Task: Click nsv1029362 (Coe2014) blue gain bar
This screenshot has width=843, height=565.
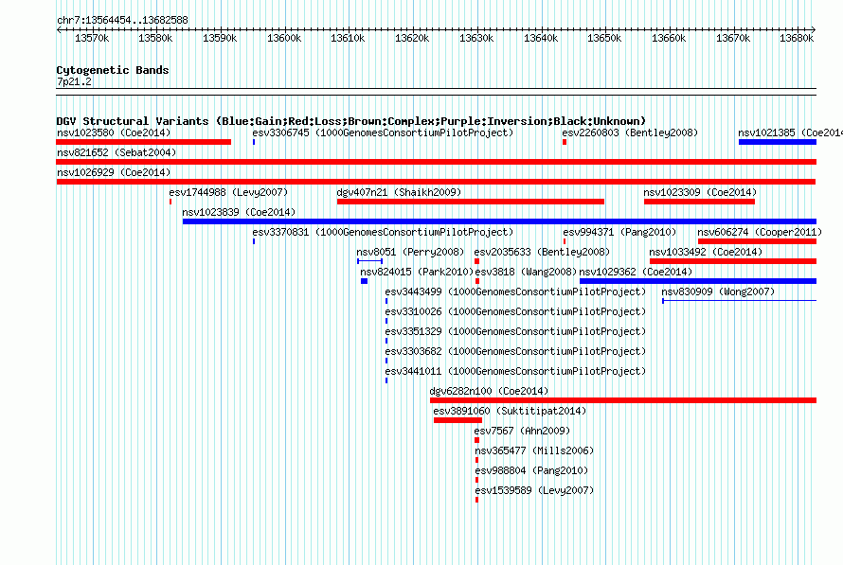Action: pyautogui.click(x=698, y=281)
